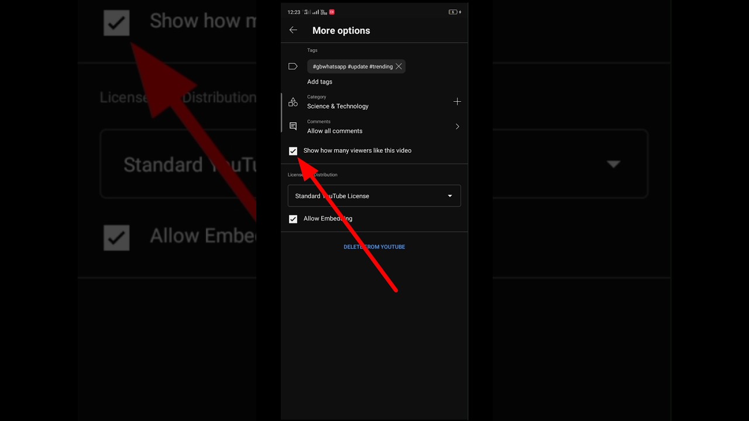
Task: Open the Add tags field
Action: point(319,82)
